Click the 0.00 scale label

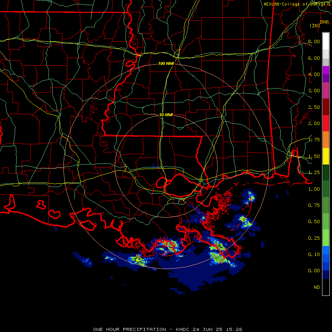click(x=314, y=271)
